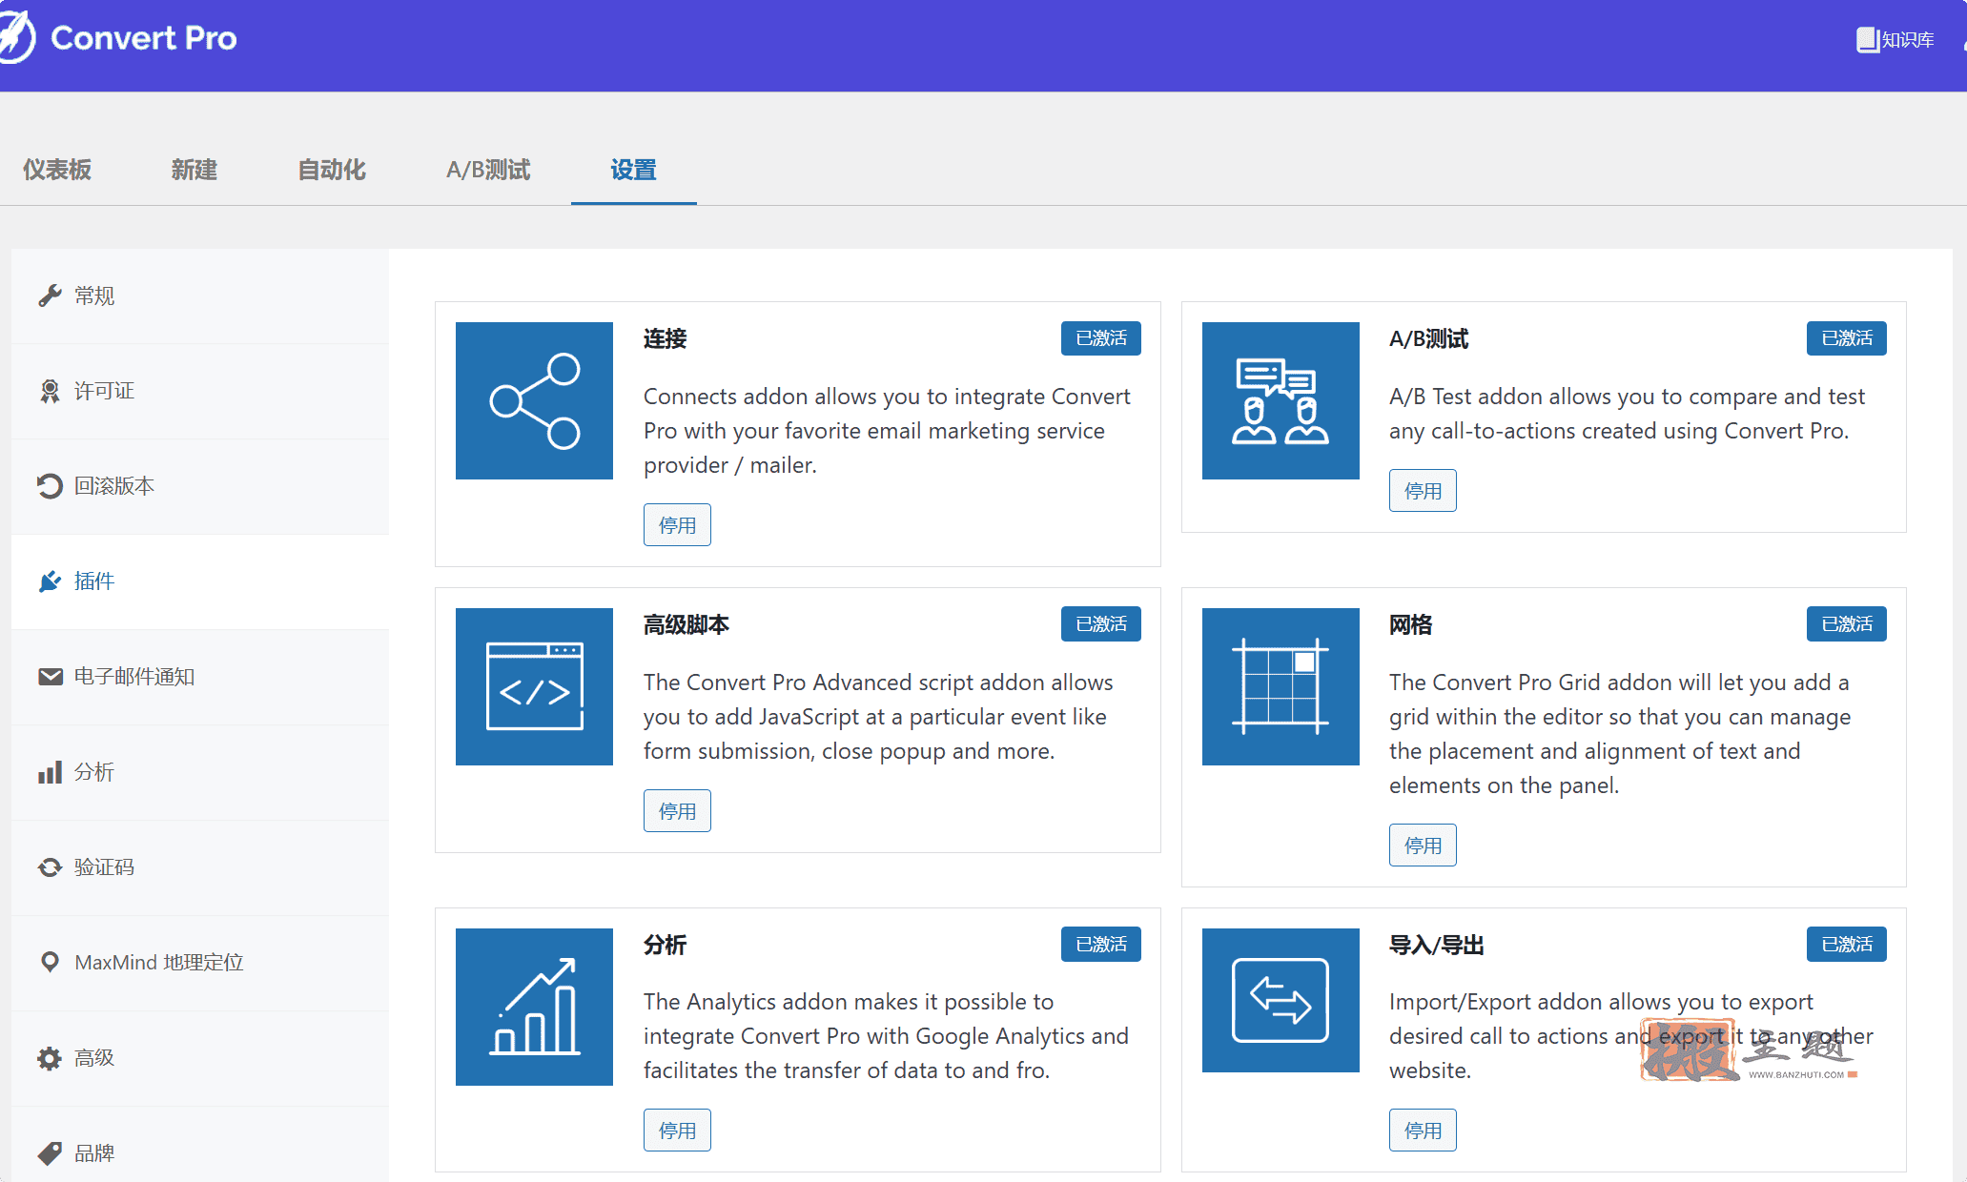Screen dimensions: 1967x1182
Task: Click the 连接 addon title
Action: [666, 338]
